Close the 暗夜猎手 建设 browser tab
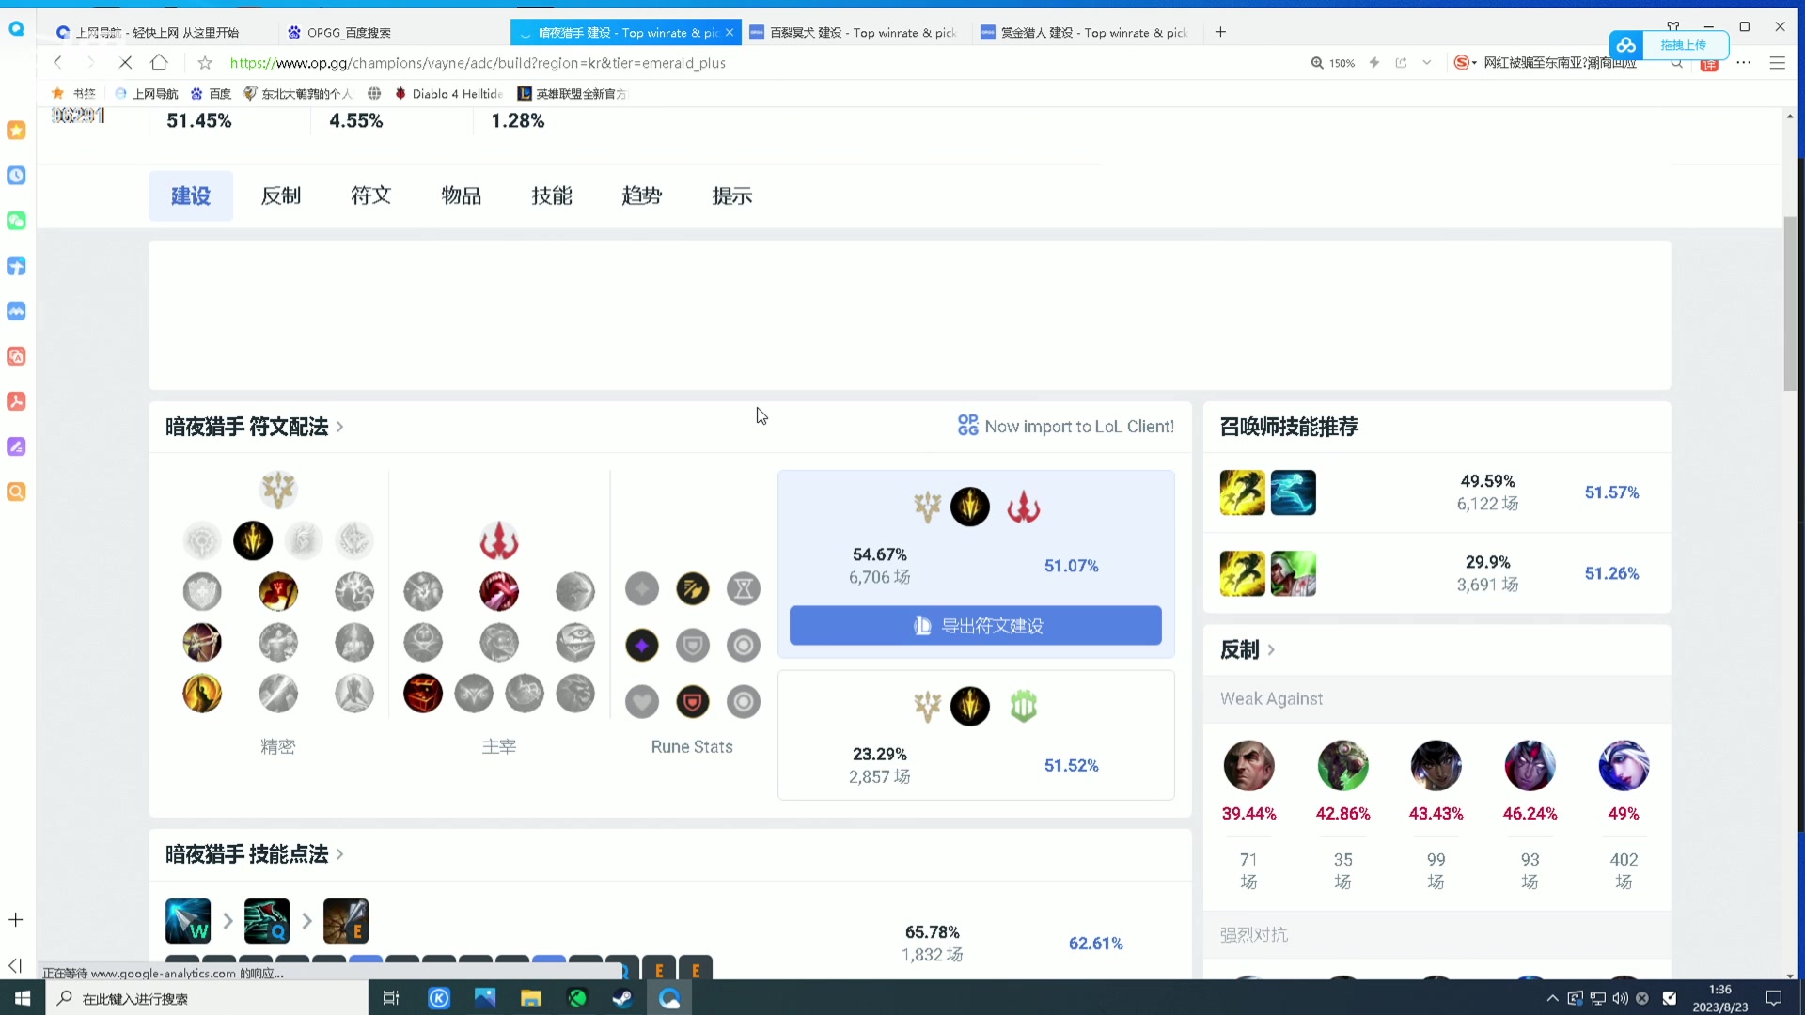The image size is (1805, 1015). (730, 32)
